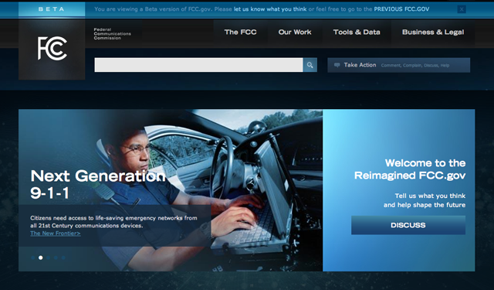The image size is (494, 290).
Task: Open The FCC navigation menu
Action: click(x=240, y=32)
